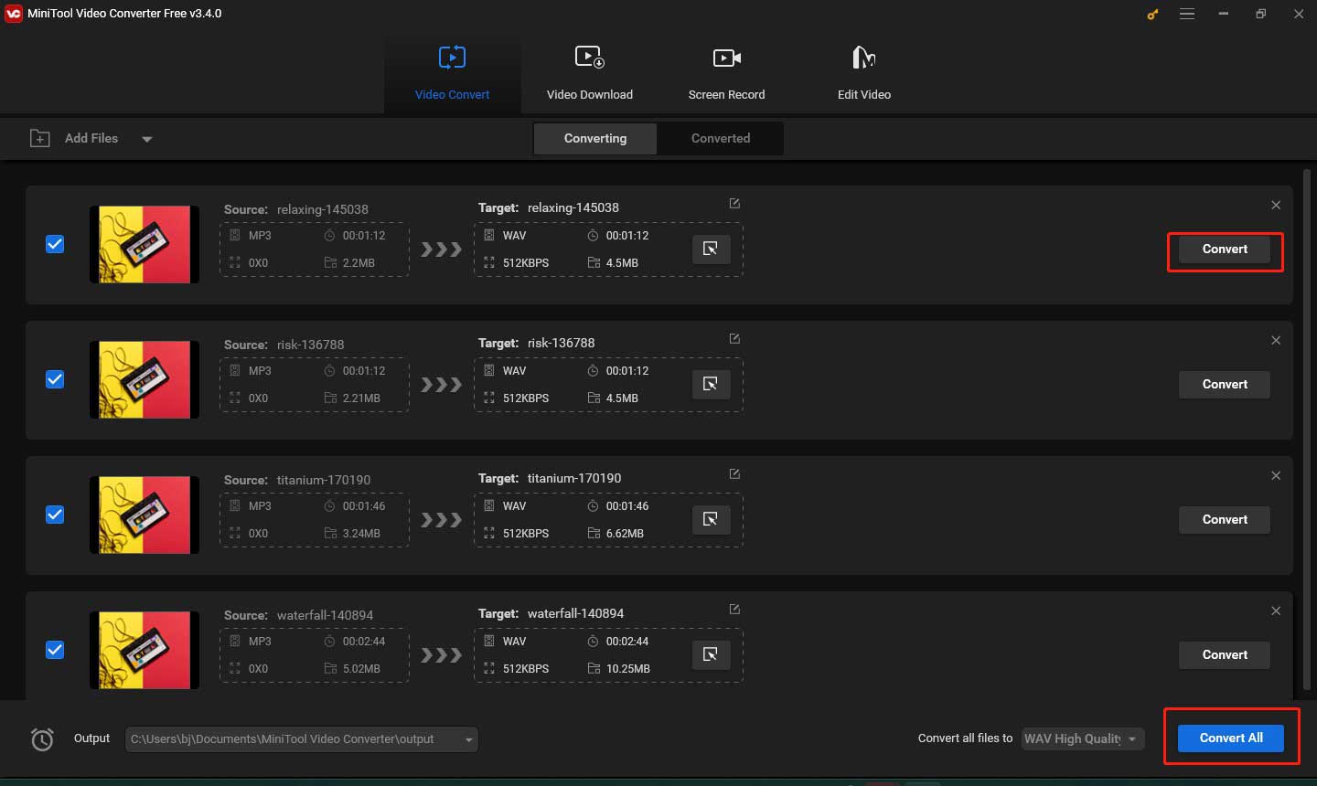Screen dimensions: 1317x786
Task: Change the target format for waterfall-140894
Action: pyautogui.click(x=711, y=654)
